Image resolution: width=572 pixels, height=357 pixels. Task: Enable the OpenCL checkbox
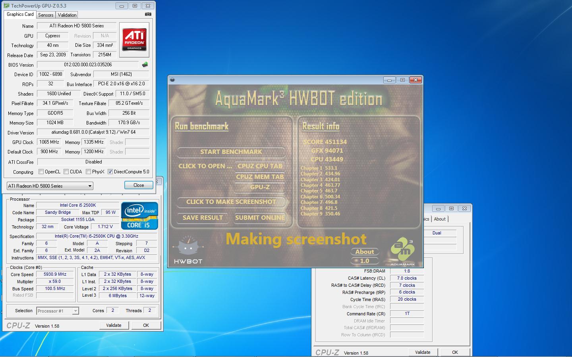point(41,172)
